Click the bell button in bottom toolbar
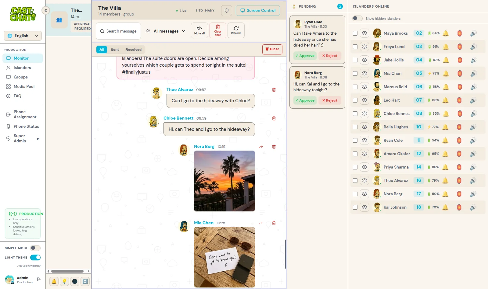488x289 pixels. [54, 281]
